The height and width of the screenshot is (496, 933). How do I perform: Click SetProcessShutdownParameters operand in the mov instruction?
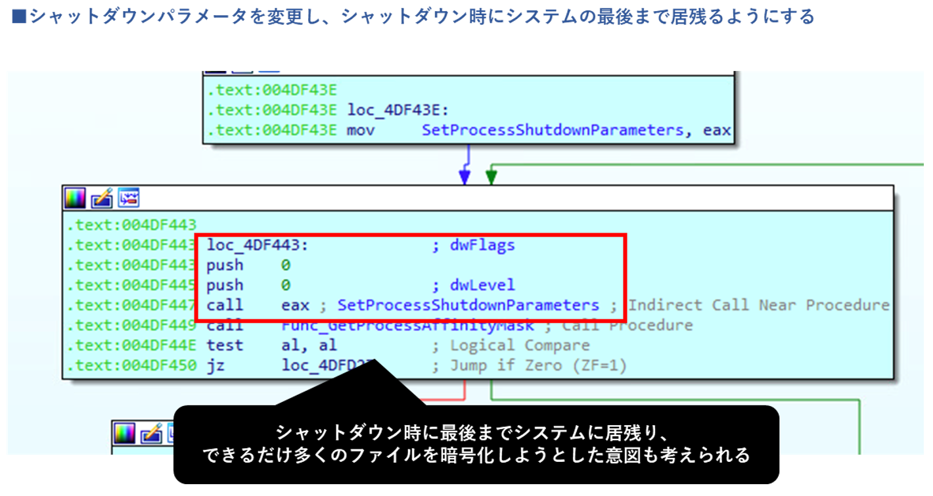(553, 130)
